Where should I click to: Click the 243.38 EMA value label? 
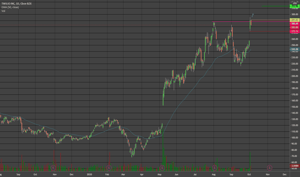click(x=295, y=49)
